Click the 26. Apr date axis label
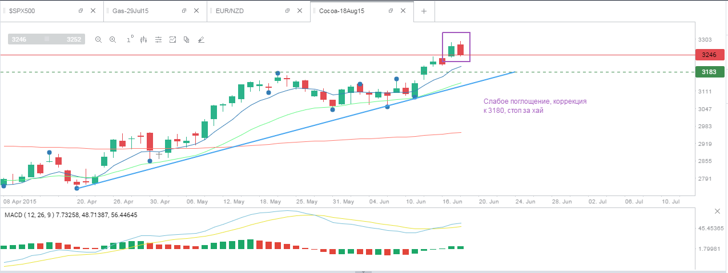 [123, 201]
